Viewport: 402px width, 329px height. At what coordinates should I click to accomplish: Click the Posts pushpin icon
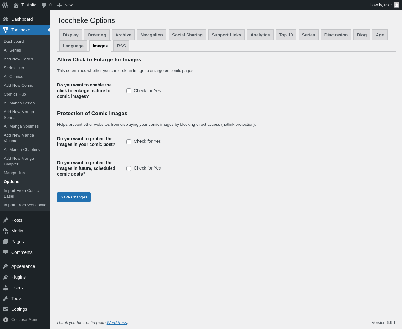click(x=6, y=220)
